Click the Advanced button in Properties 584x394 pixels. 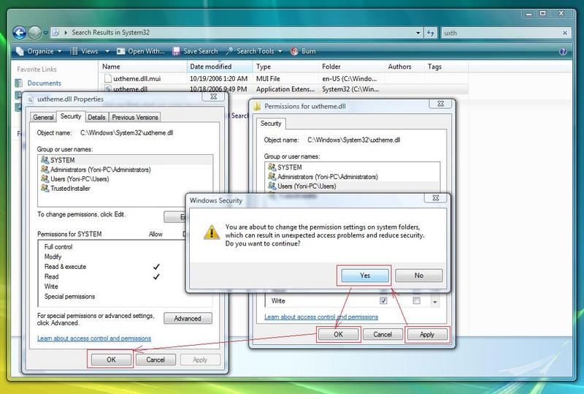pos(188,319)
